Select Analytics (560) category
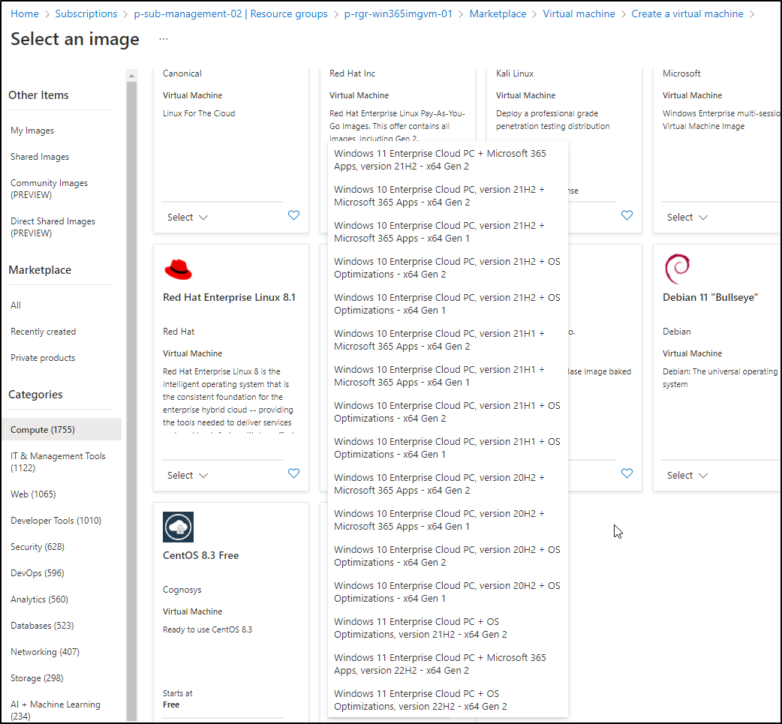Screen dimensions: 782x724 pos(39,599)
